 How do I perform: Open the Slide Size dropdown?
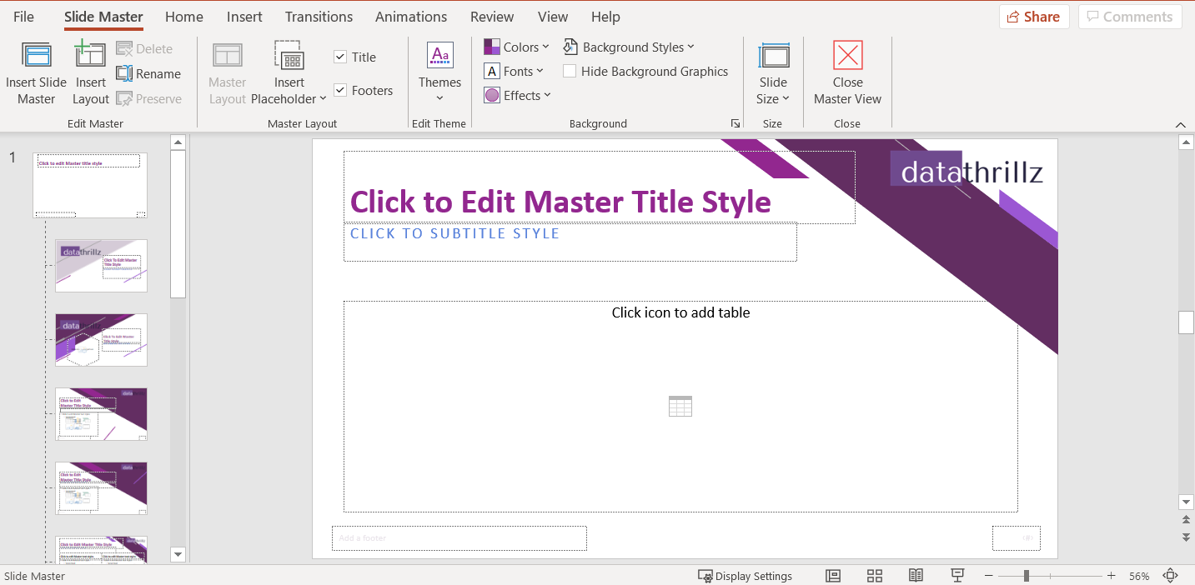pyautogui.click(x=773, y=73)
